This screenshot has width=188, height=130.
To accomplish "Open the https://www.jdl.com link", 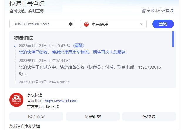I will click(x=61, y=101).
